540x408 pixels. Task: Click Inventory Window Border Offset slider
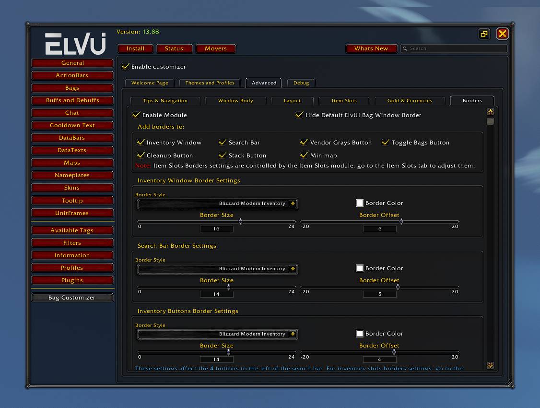point(379,222)
